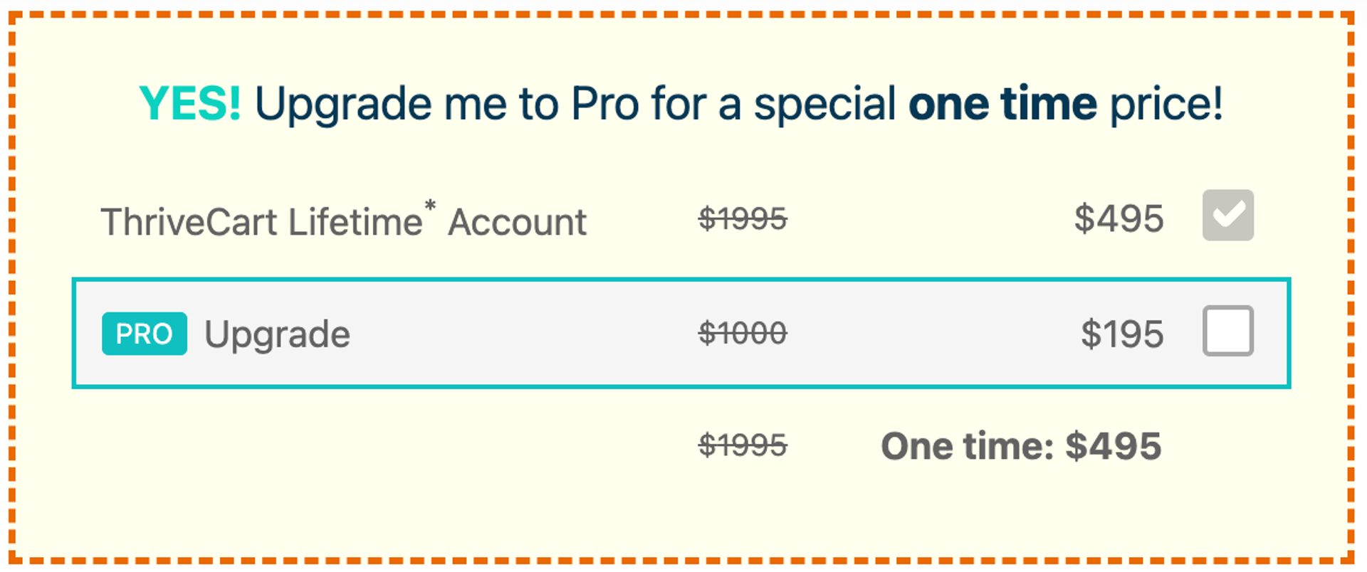Click the YES! heading text

(190, 104)
